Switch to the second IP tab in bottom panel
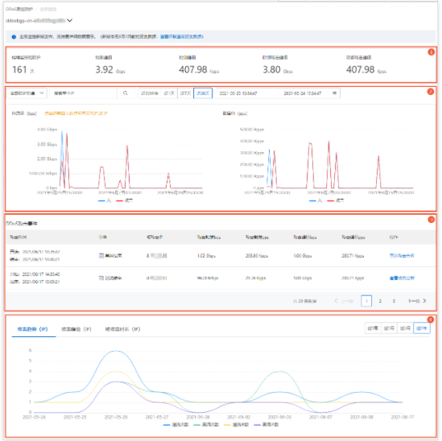This screenshot has height=441, width=442. [x=76, y=329]
